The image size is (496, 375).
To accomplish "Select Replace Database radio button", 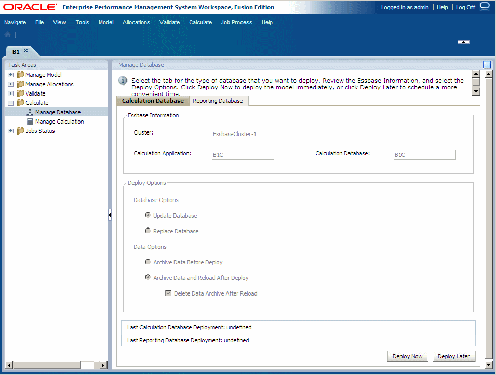I will coord(148,231).
